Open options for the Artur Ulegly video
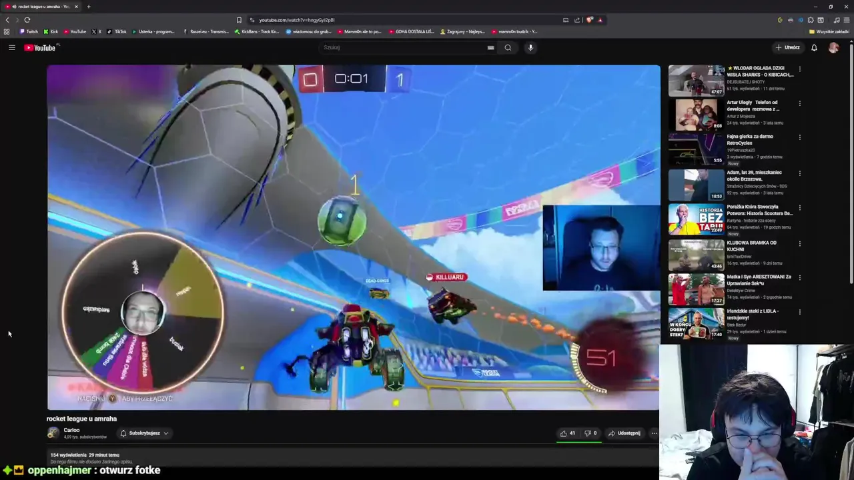This screenshot has height=480, width=854. pos(799,103)
